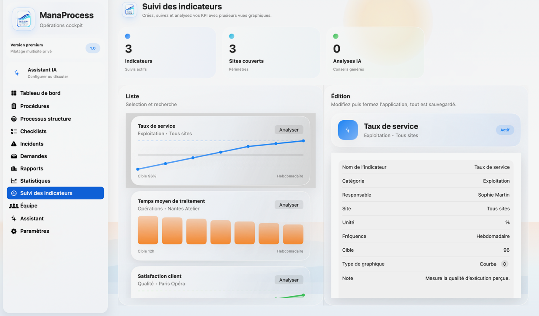Click the Checklists list icon

pyautogui.click(x=14, y=132)
